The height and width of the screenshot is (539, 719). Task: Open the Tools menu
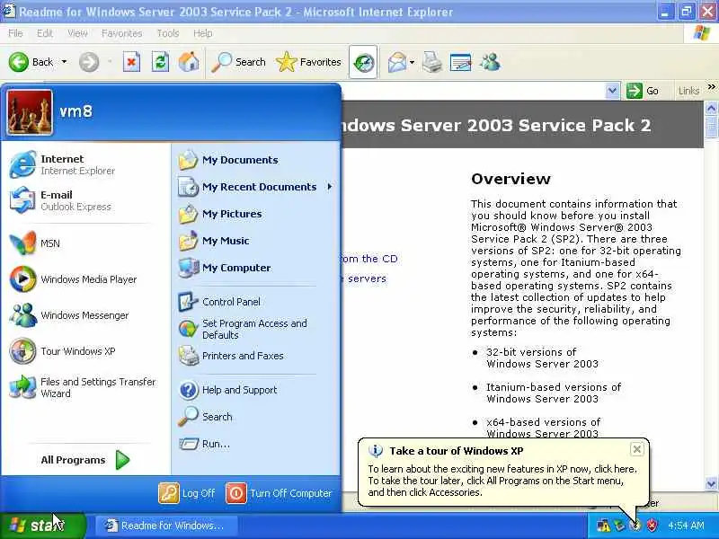pos(168,33)
